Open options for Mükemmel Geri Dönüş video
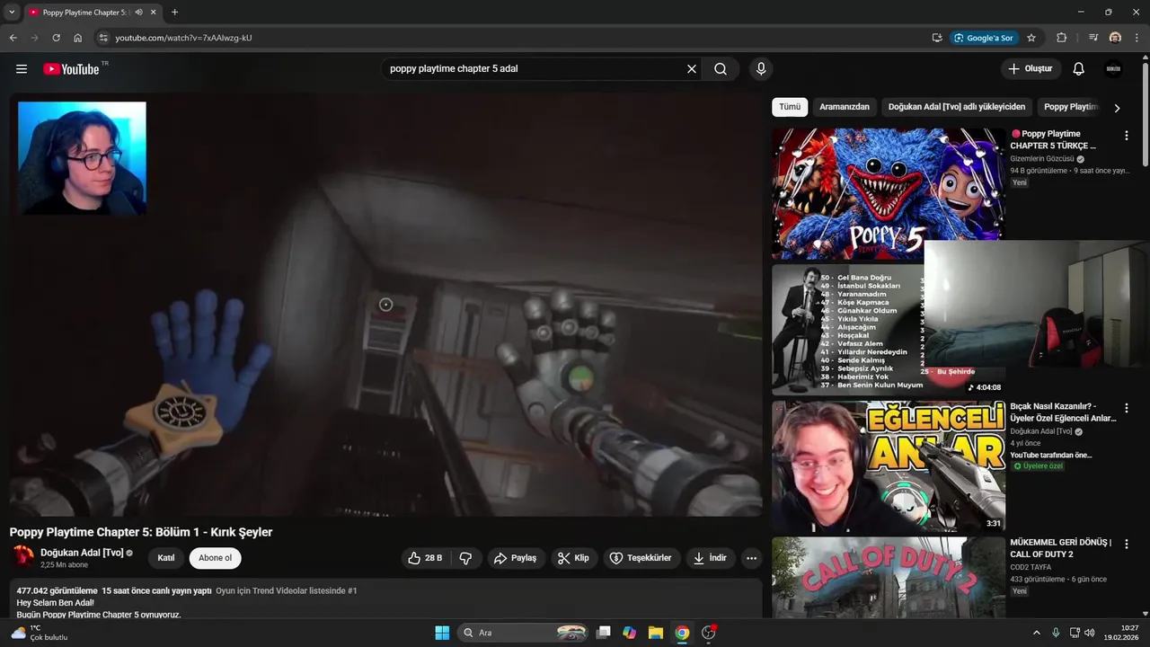 point(1126,545)
